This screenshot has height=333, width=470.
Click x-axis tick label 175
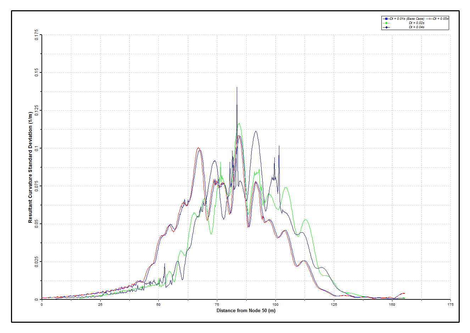451,304
